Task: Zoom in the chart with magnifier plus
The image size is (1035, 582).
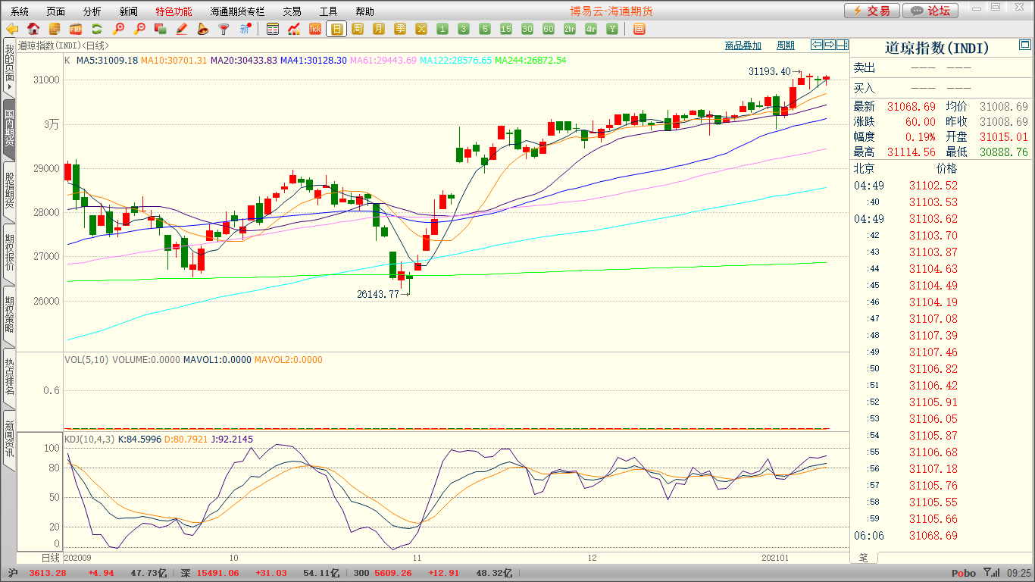Action: pyautogui.click(x=118, y=29)
